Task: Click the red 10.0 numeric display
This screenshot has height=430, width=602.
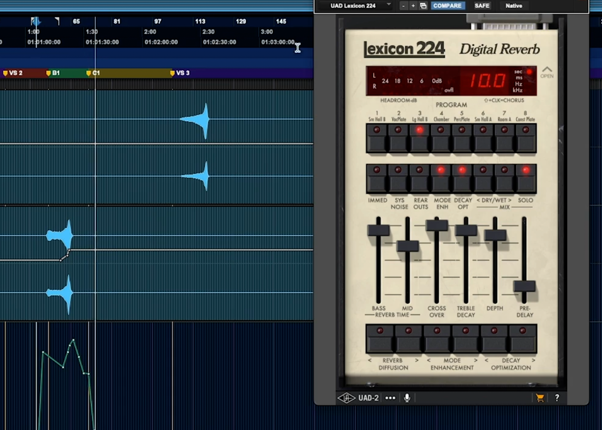Action: point(487,81)
